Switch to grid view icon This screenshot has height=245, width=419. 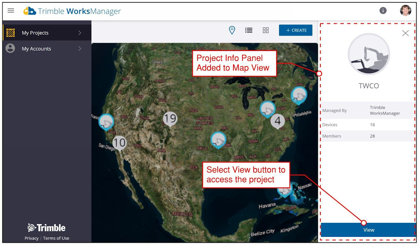coord(266,30)
